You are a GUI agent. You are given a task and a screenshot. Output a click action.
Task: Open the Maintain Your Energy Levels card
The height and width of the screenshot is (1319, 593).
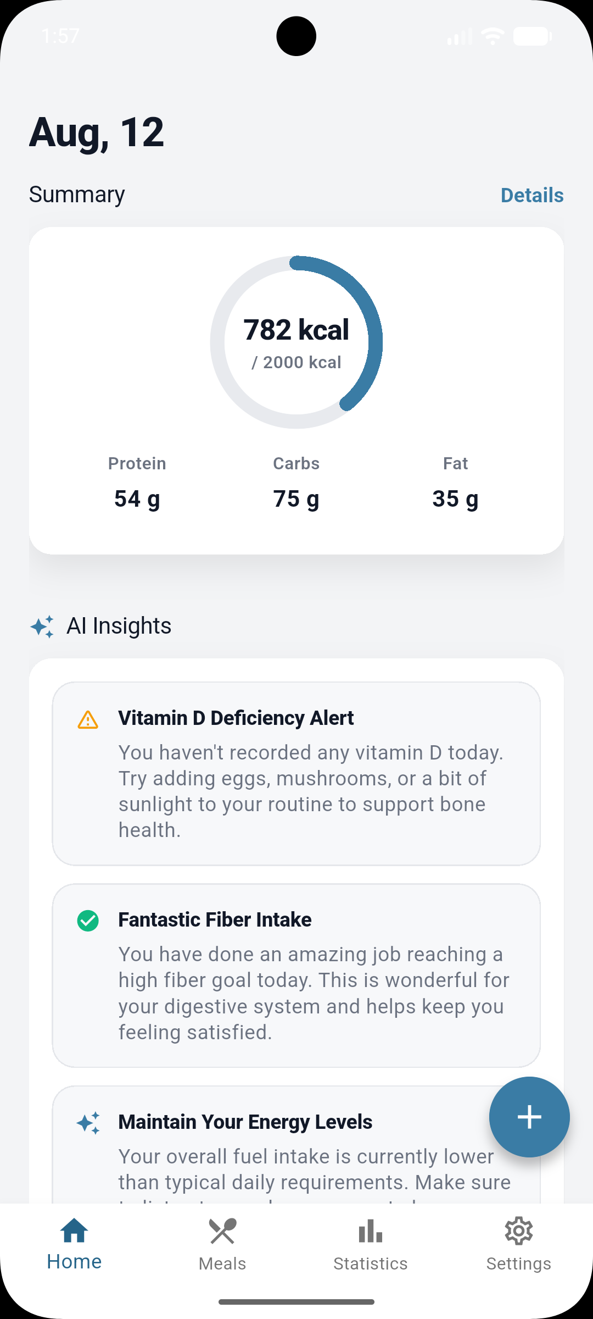coord(296,1145)
